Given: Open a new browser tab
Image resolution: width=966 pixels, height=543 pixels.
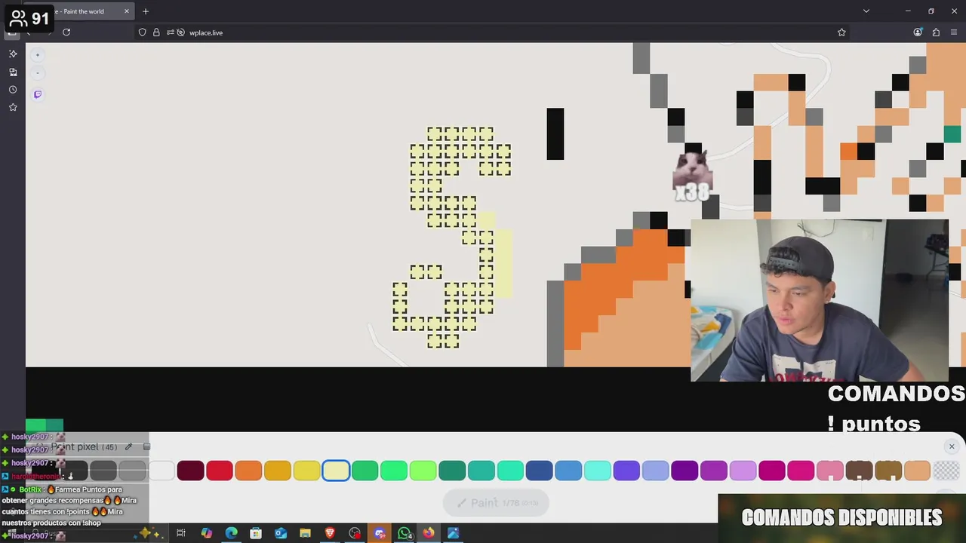Looking at the screenshot, I should (x=146, y=11).
